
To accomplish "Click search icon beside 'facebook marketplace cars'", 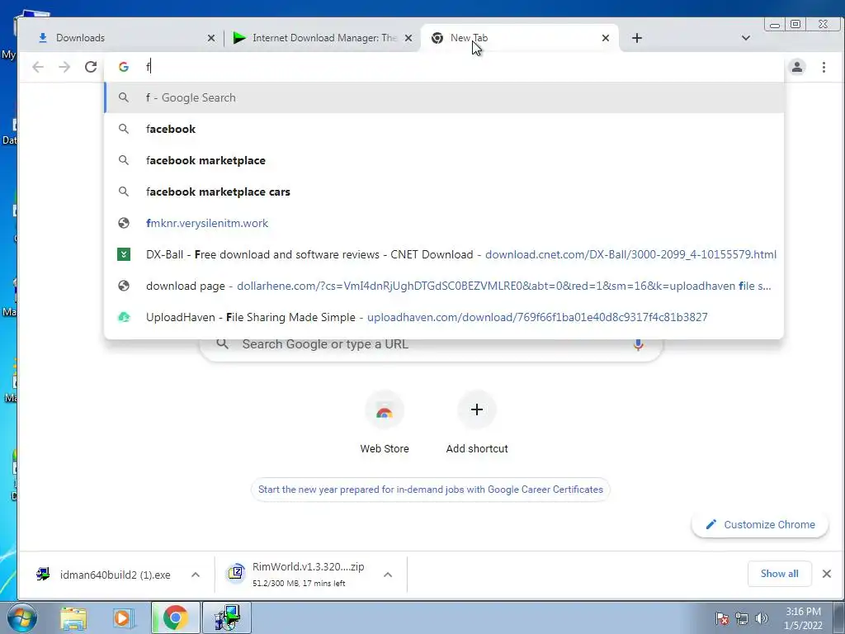I will point(124,192).
